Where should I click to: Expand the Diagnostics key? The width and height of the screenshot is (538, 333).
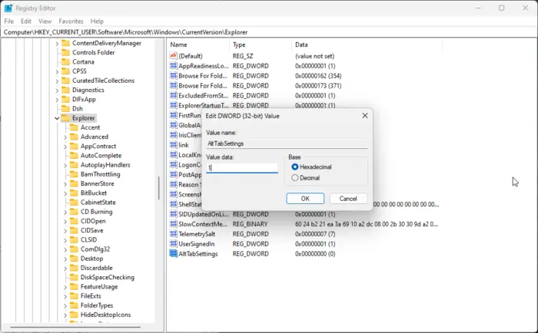pos(57,90)
